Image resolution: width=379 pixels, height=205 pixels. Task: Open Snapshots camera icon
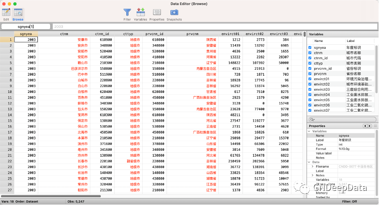[x=174, y=12]
